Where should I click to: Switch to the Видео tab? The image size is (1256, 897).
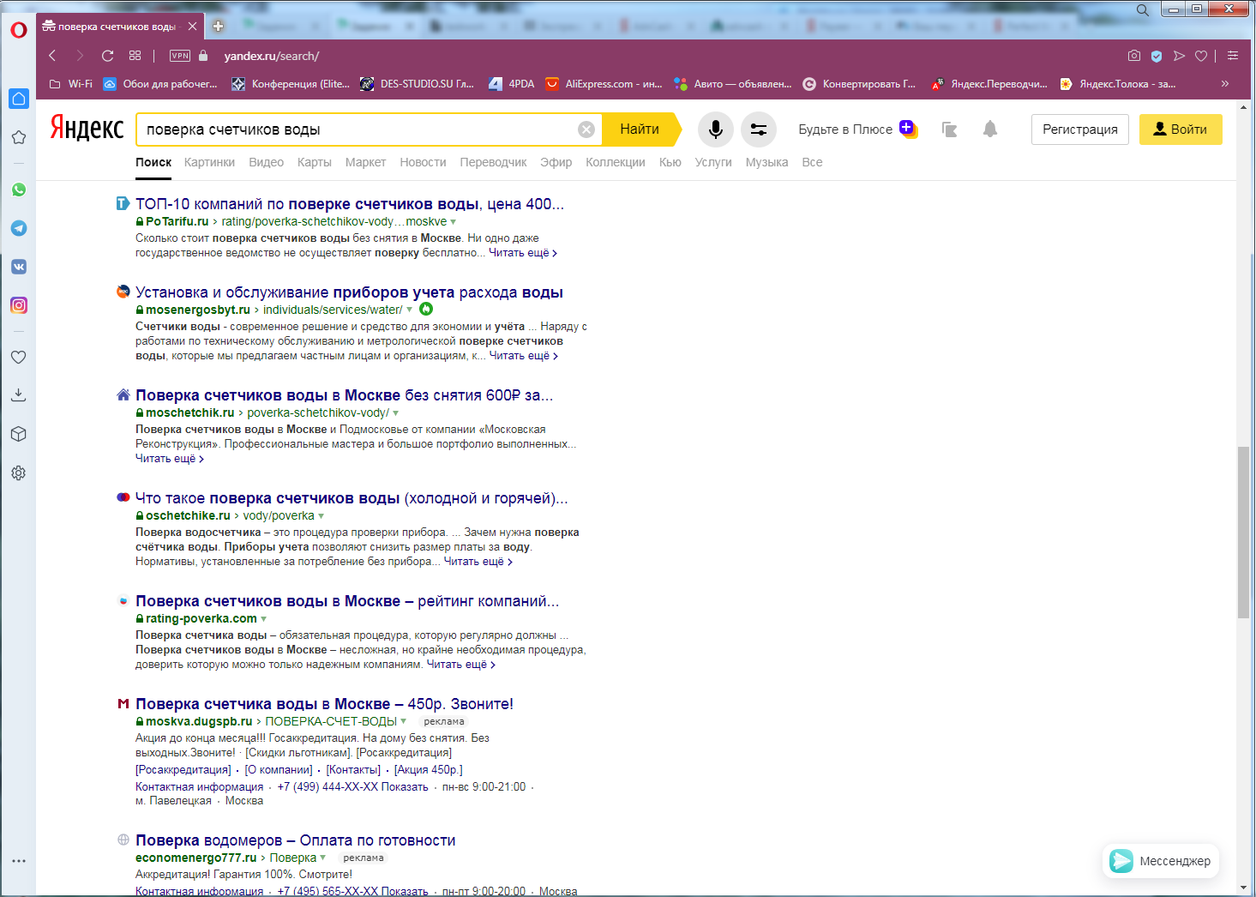pyautogui.click(x=266, y=162)
